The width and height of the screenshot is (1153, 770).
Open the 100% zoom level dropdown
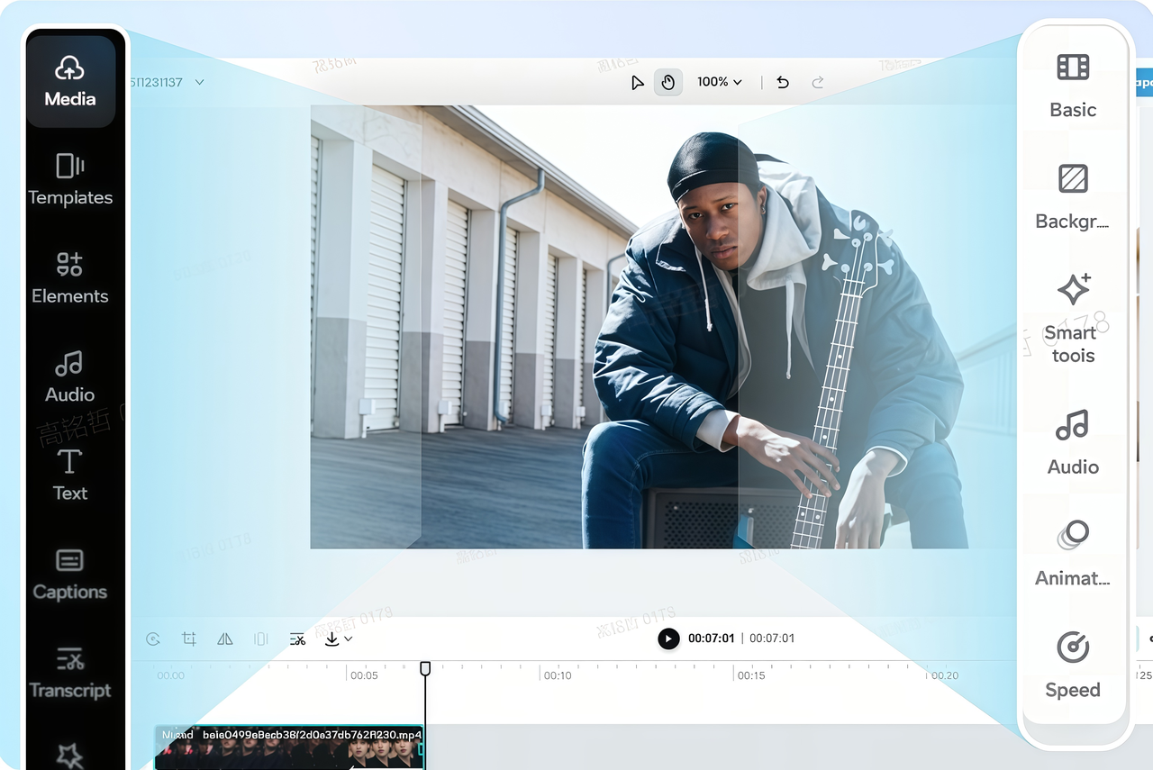coord(720,81)
